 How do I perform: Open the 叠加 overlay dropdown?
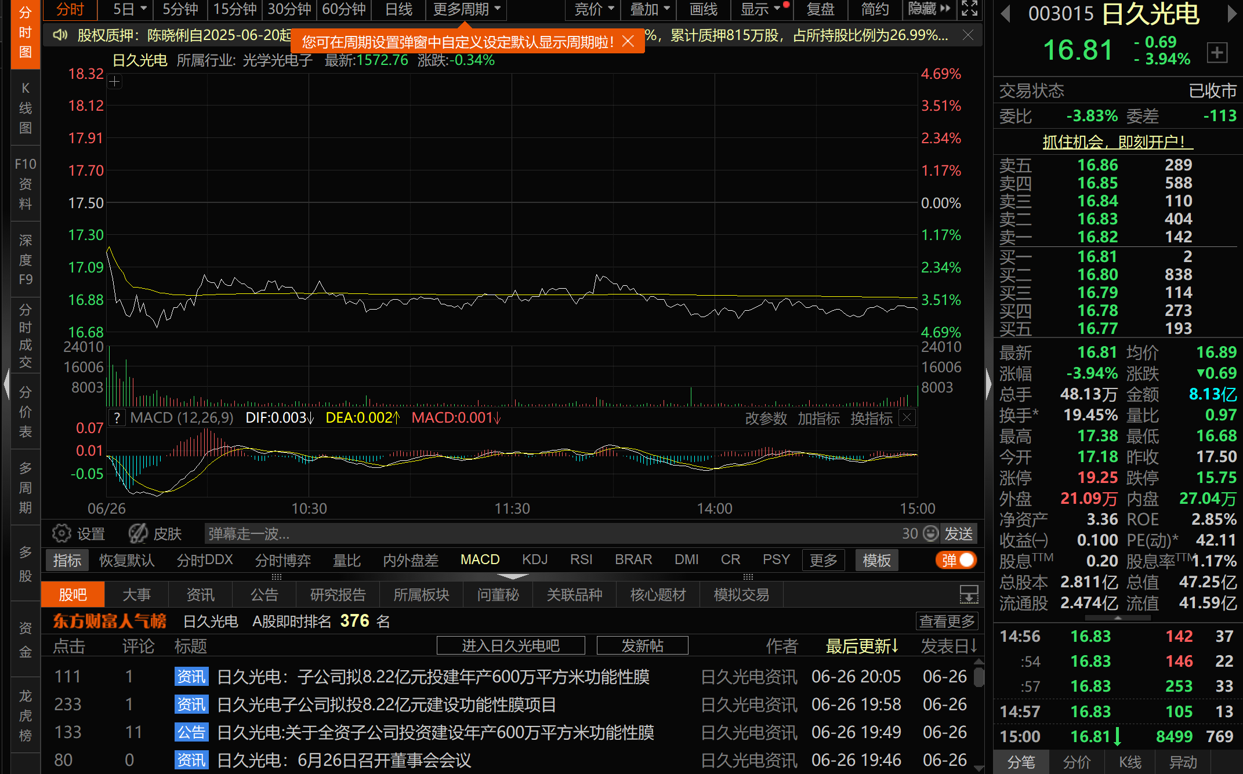pyautogui.click(x=649, y=9)
